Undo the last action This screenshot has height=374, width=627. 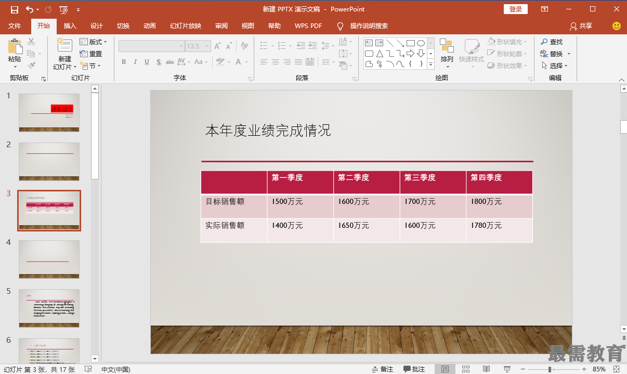[30, 9]
